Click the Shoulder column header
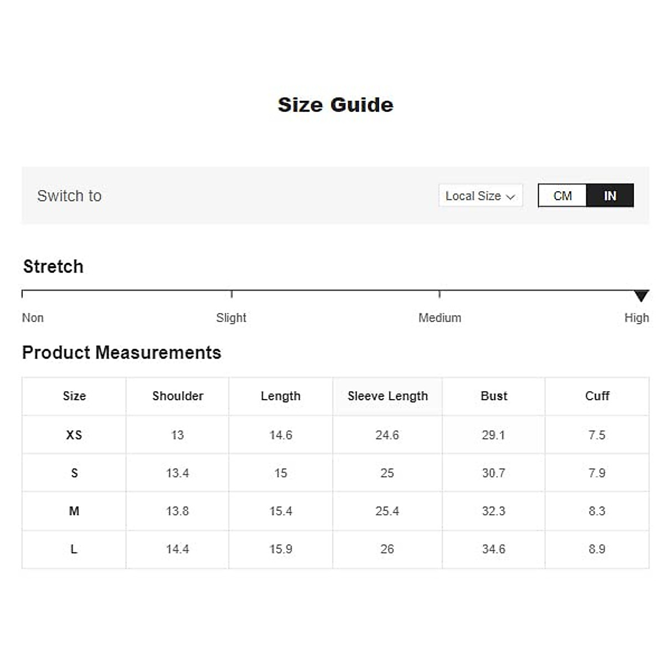The height and width of the screenshot is (665, 665). tap(177, 396)
